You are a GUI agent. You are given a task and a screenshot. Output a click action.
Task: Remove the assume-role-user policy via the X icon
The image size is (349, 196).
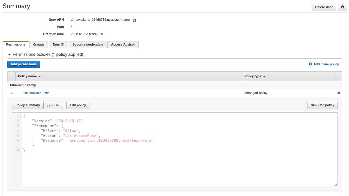point(338,93)
